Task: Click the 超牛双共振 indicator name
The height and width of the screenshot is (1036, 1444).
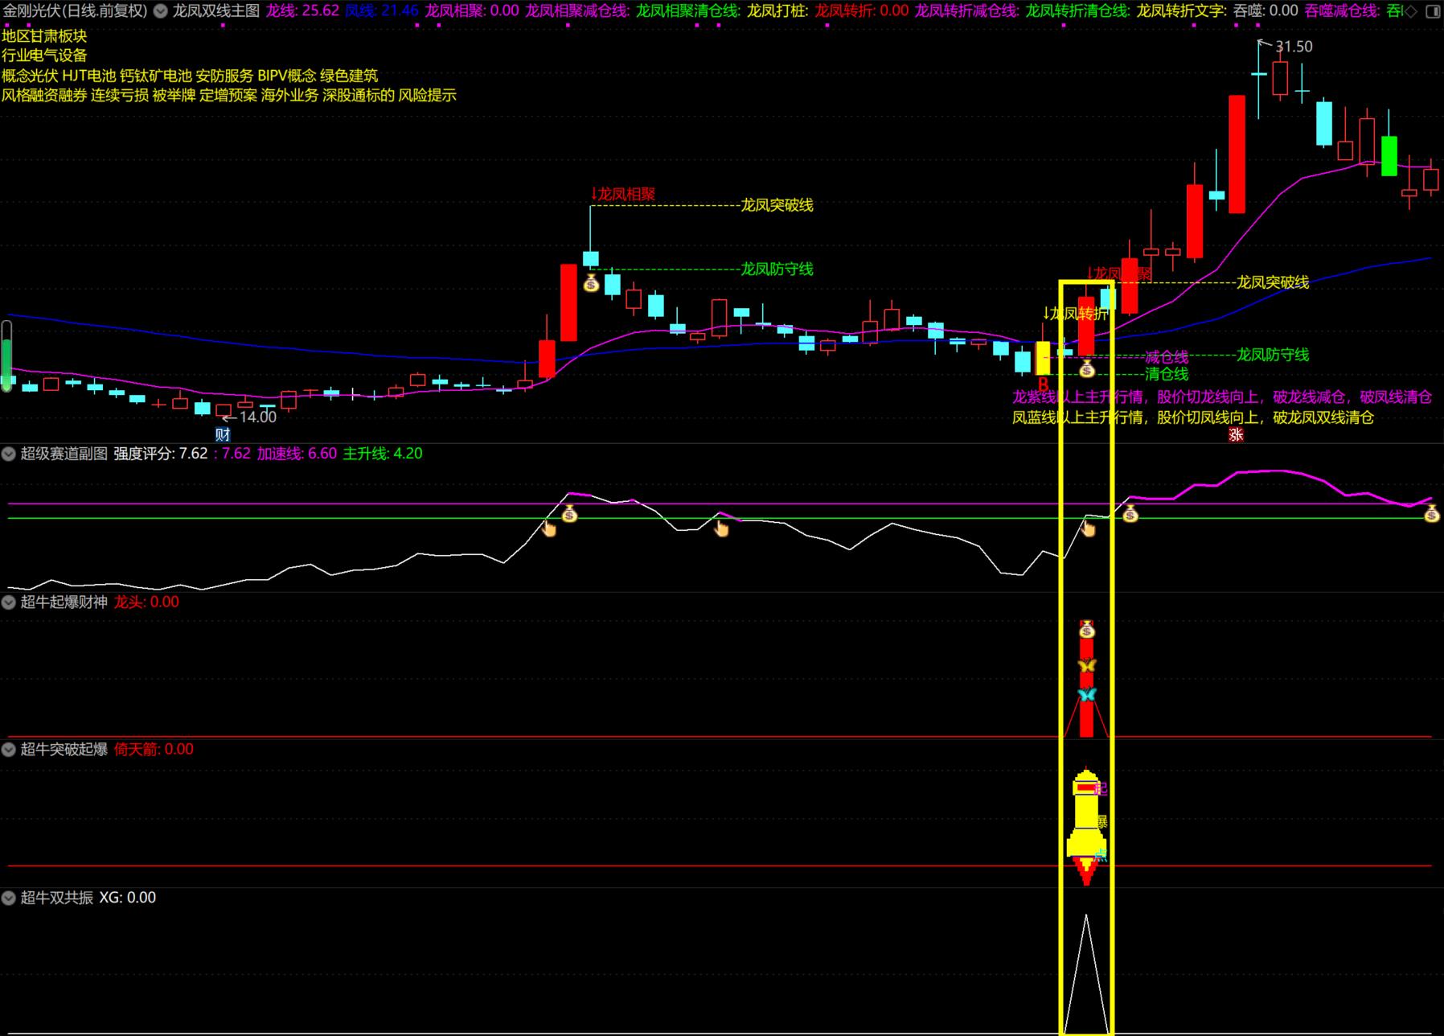Action: point(57,898)
